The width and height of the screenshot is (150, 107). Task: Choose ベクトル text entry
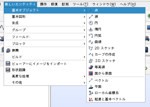pos(101,80)
